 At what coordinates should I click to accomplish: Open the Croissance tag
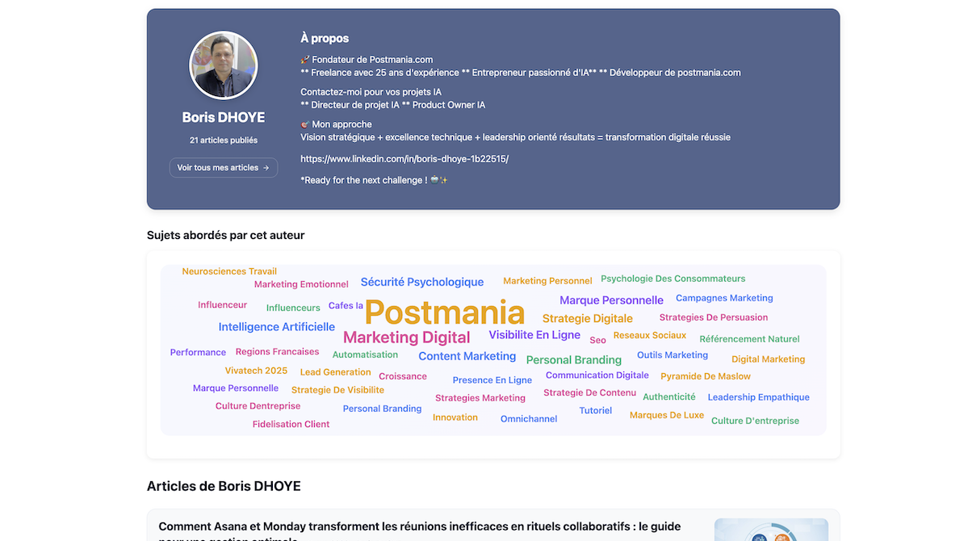(403, 376)
